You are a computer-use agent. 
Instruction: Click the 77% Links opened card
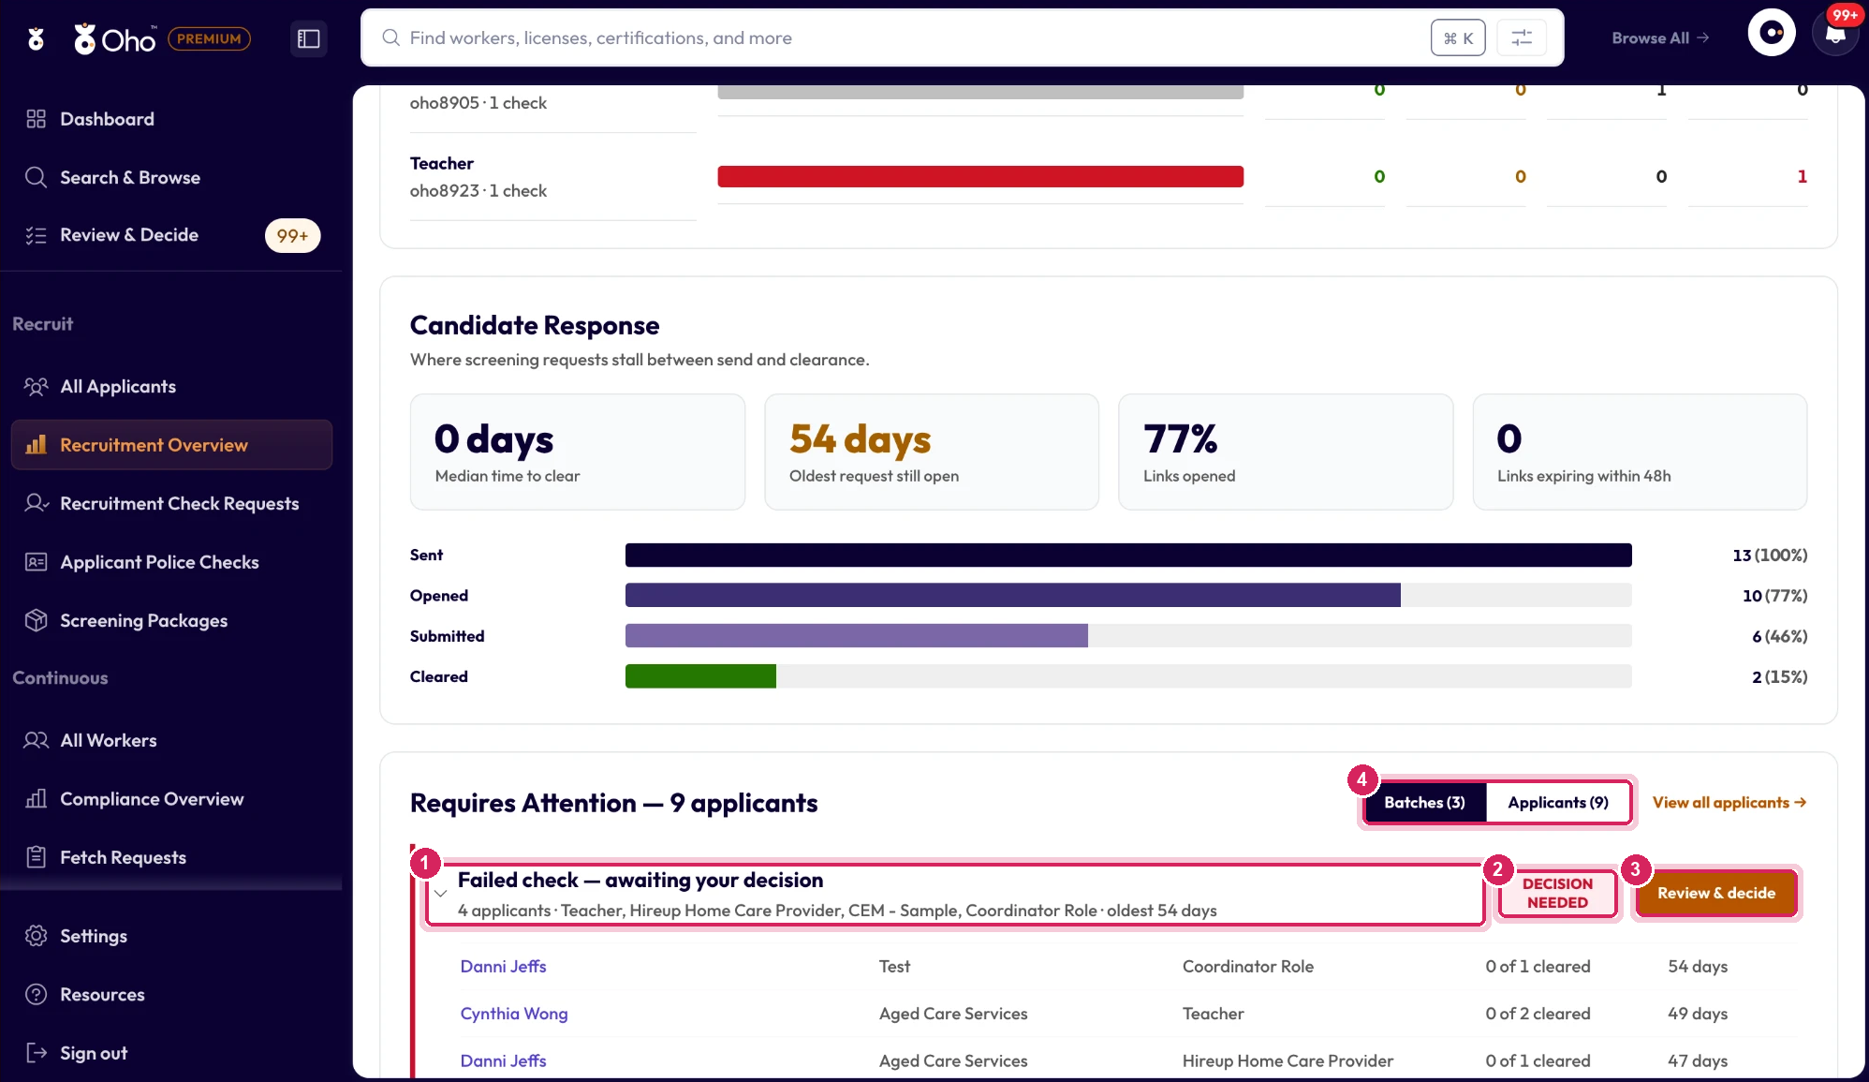[1286, 452]
